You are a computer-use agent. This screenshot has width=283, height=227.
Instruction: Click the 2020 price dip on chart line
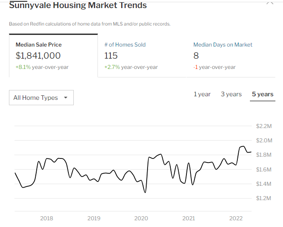click(145, 192)
